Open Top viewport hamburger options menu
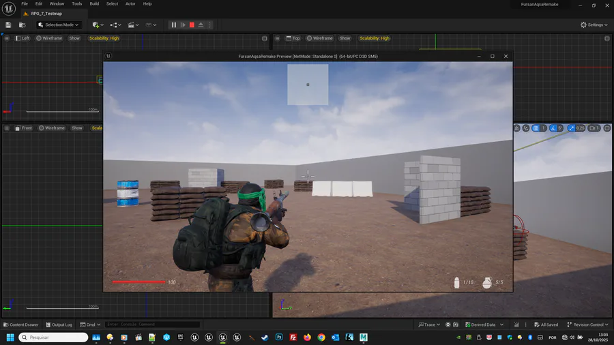Image resolution: width=614 pixels, height=345 pixels. point(277,38)
